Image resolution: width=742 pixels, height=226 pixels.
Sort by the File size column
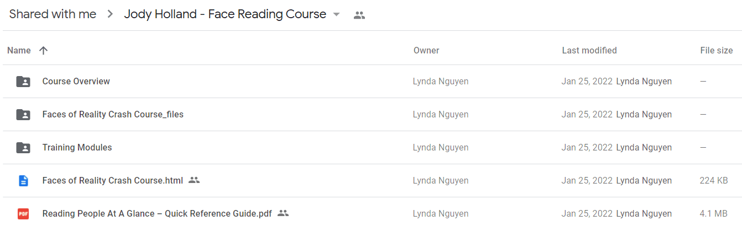click(x=717, y=51)
